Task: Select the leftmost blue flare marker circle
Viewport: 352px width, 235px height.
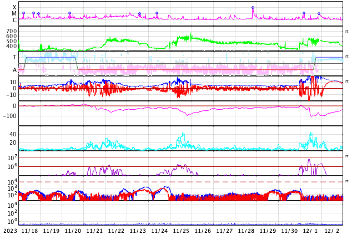Action: (x=23, y=13)
